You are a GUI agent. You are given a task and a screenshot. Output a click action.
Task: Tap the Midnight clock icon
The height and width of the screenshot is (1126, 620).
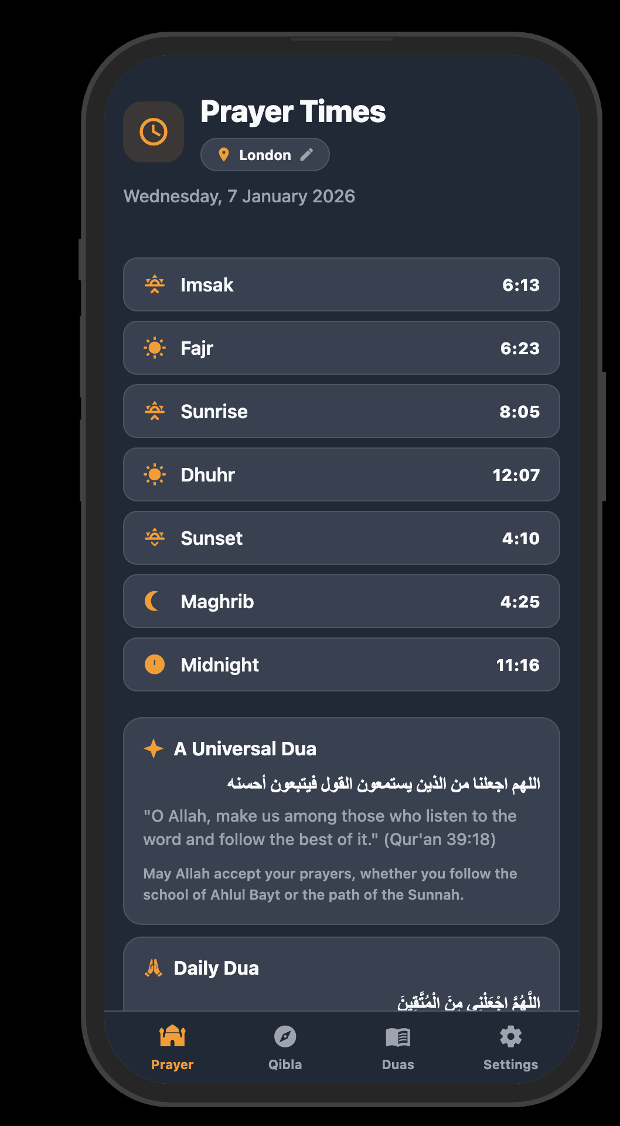click(155, 664)
